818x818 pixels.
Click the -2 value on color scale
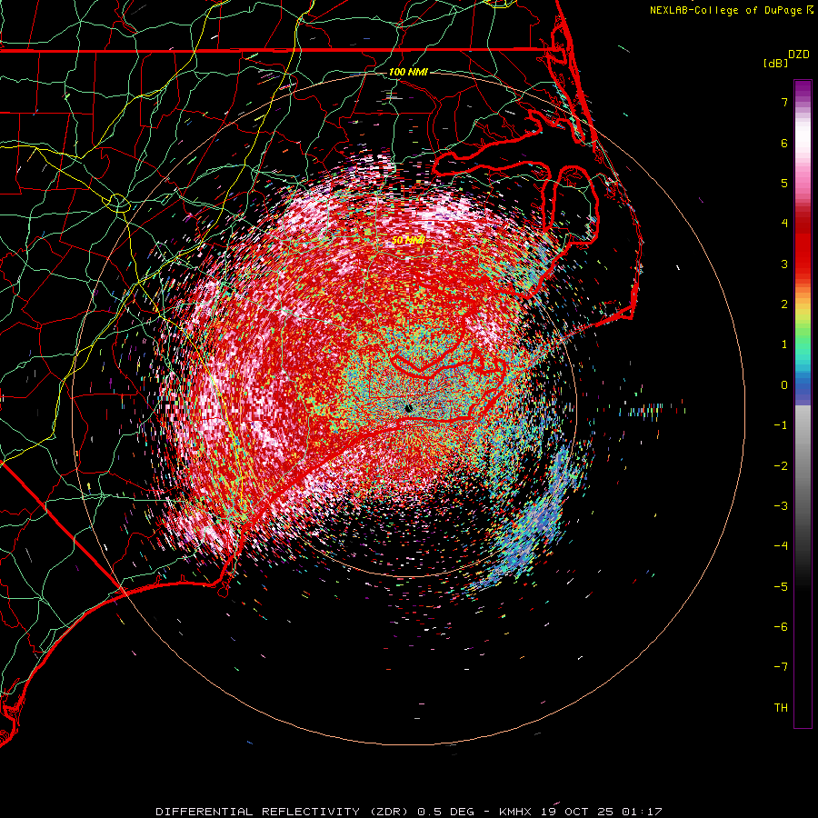[x=781, y=466]
